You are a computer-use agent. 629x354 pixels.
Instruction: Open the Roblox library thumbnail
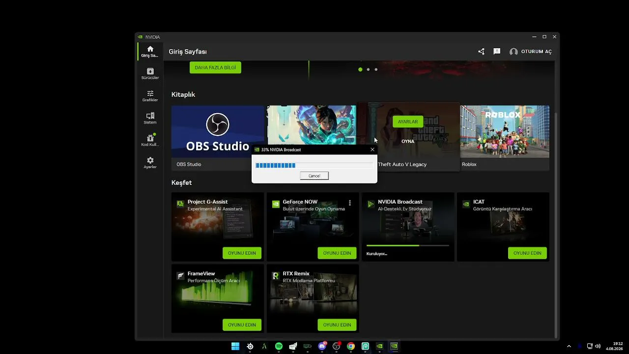pos(505,131)
